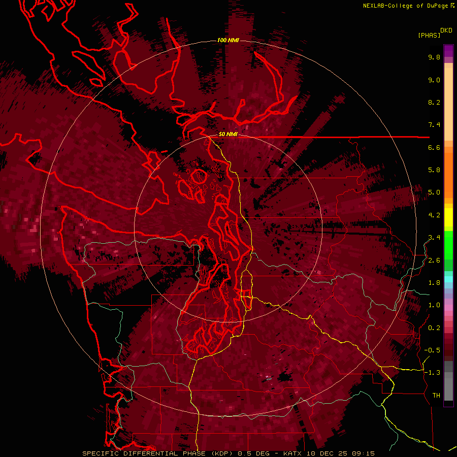The width and height of the screenshot is (457, 457).
Task: Click the 5.0 value on the color scale
Action: click(x=434, y=192)
